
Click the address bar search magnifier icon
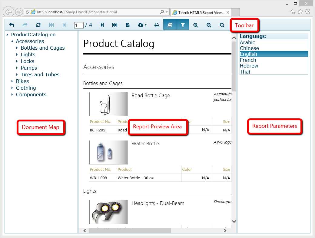tap(162, 12)
